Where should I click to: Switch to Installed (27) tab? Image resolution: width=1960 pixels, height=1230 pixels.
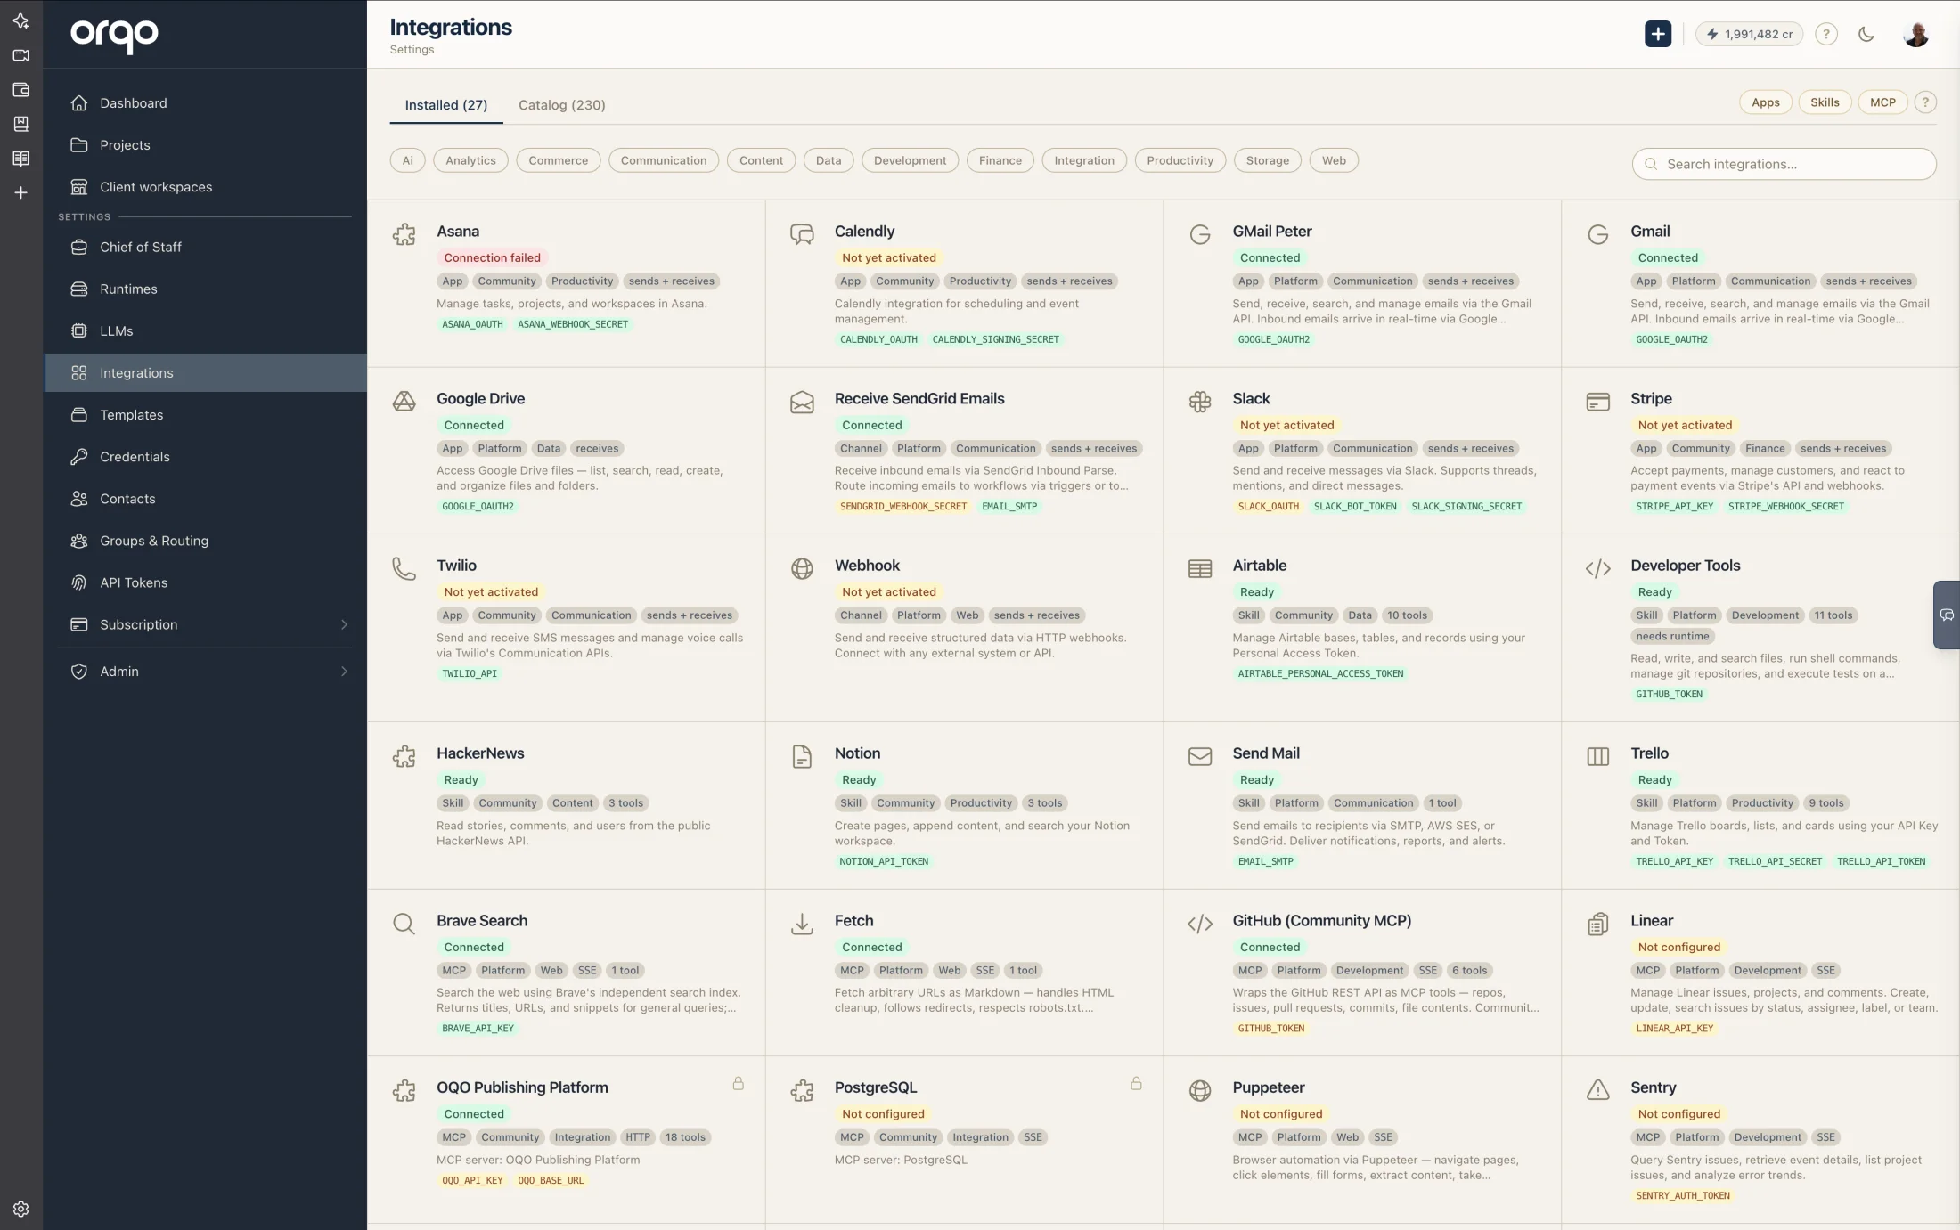(445, 104)
